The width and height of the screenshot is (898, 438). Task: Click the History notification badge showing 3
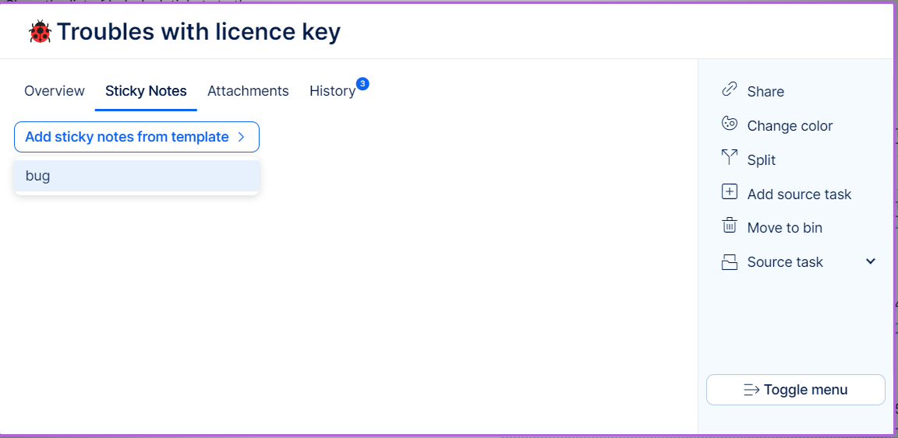362,83
